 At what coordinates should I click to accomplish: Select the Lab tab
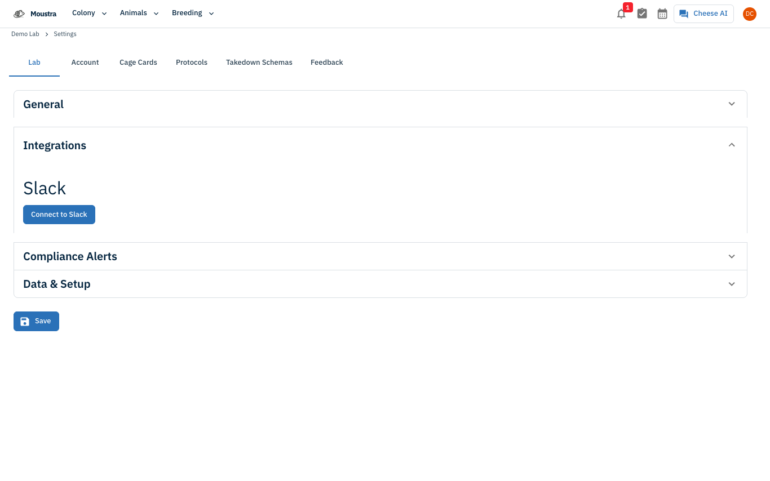34,63
